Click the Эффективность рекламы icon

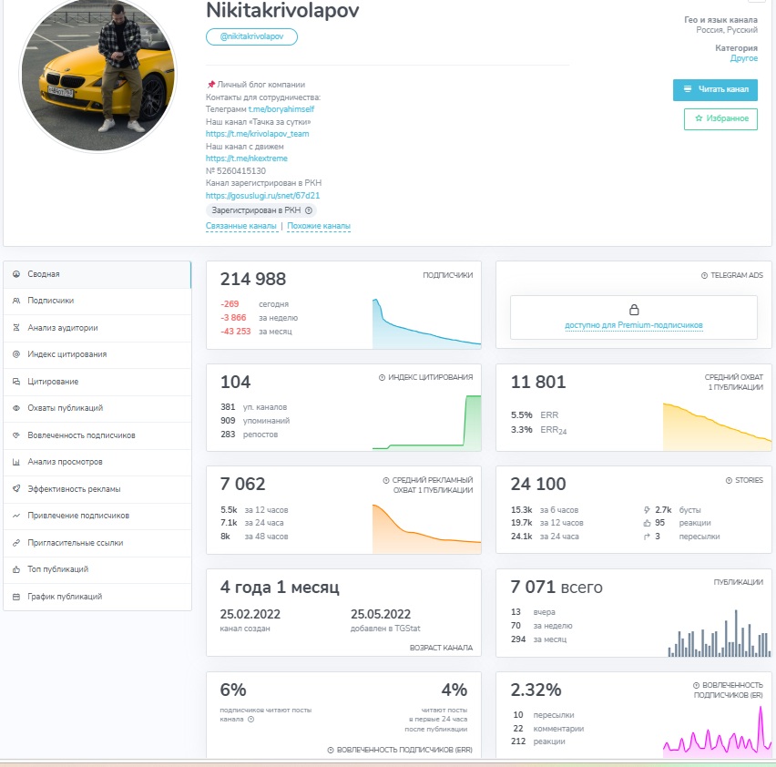click(16, 489)
